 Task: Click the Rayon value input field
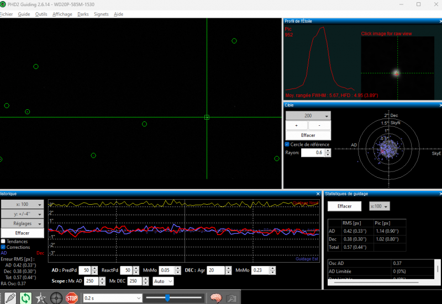tap(313, 153)
